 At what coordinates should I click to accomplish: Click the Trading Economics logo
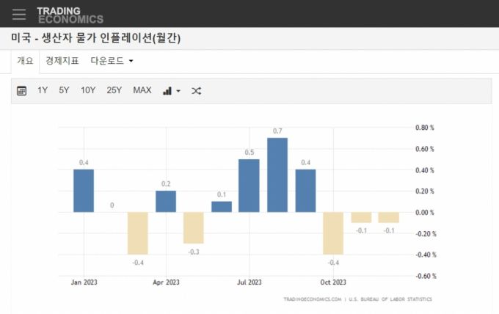(70, 15)
